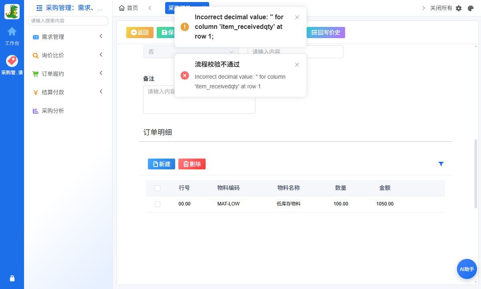Open the AI助手 floating button

[x=467, y=269]
